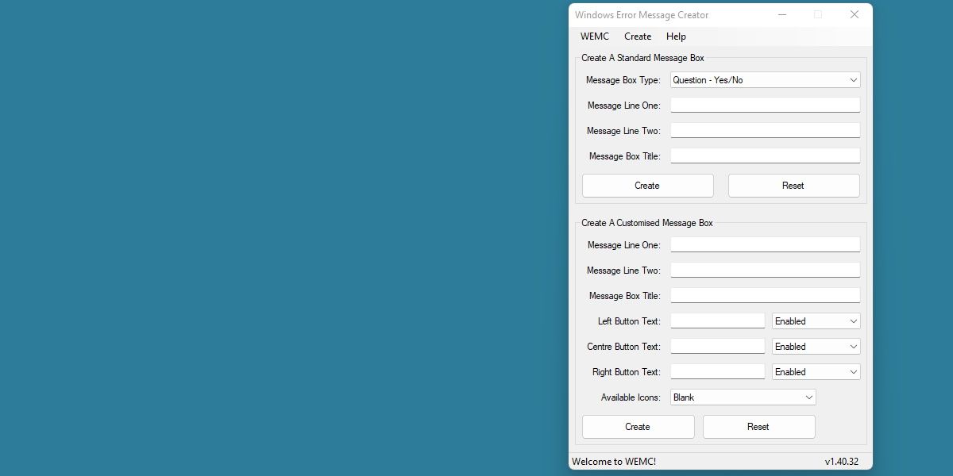Screen dimensions: 953x476
Task: Open the Help menu
Action: 676,36
